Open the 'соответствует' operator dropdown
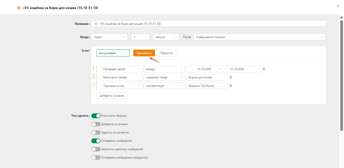Screen dimensions: 344x168 (x=164, y=86)
